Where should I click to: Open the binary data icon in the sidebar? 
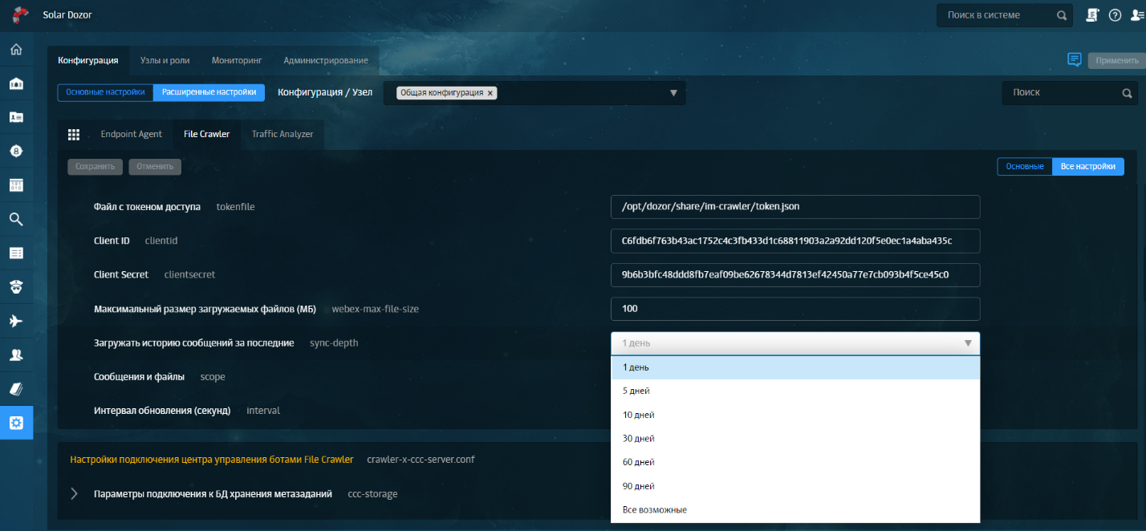(16, 185)
